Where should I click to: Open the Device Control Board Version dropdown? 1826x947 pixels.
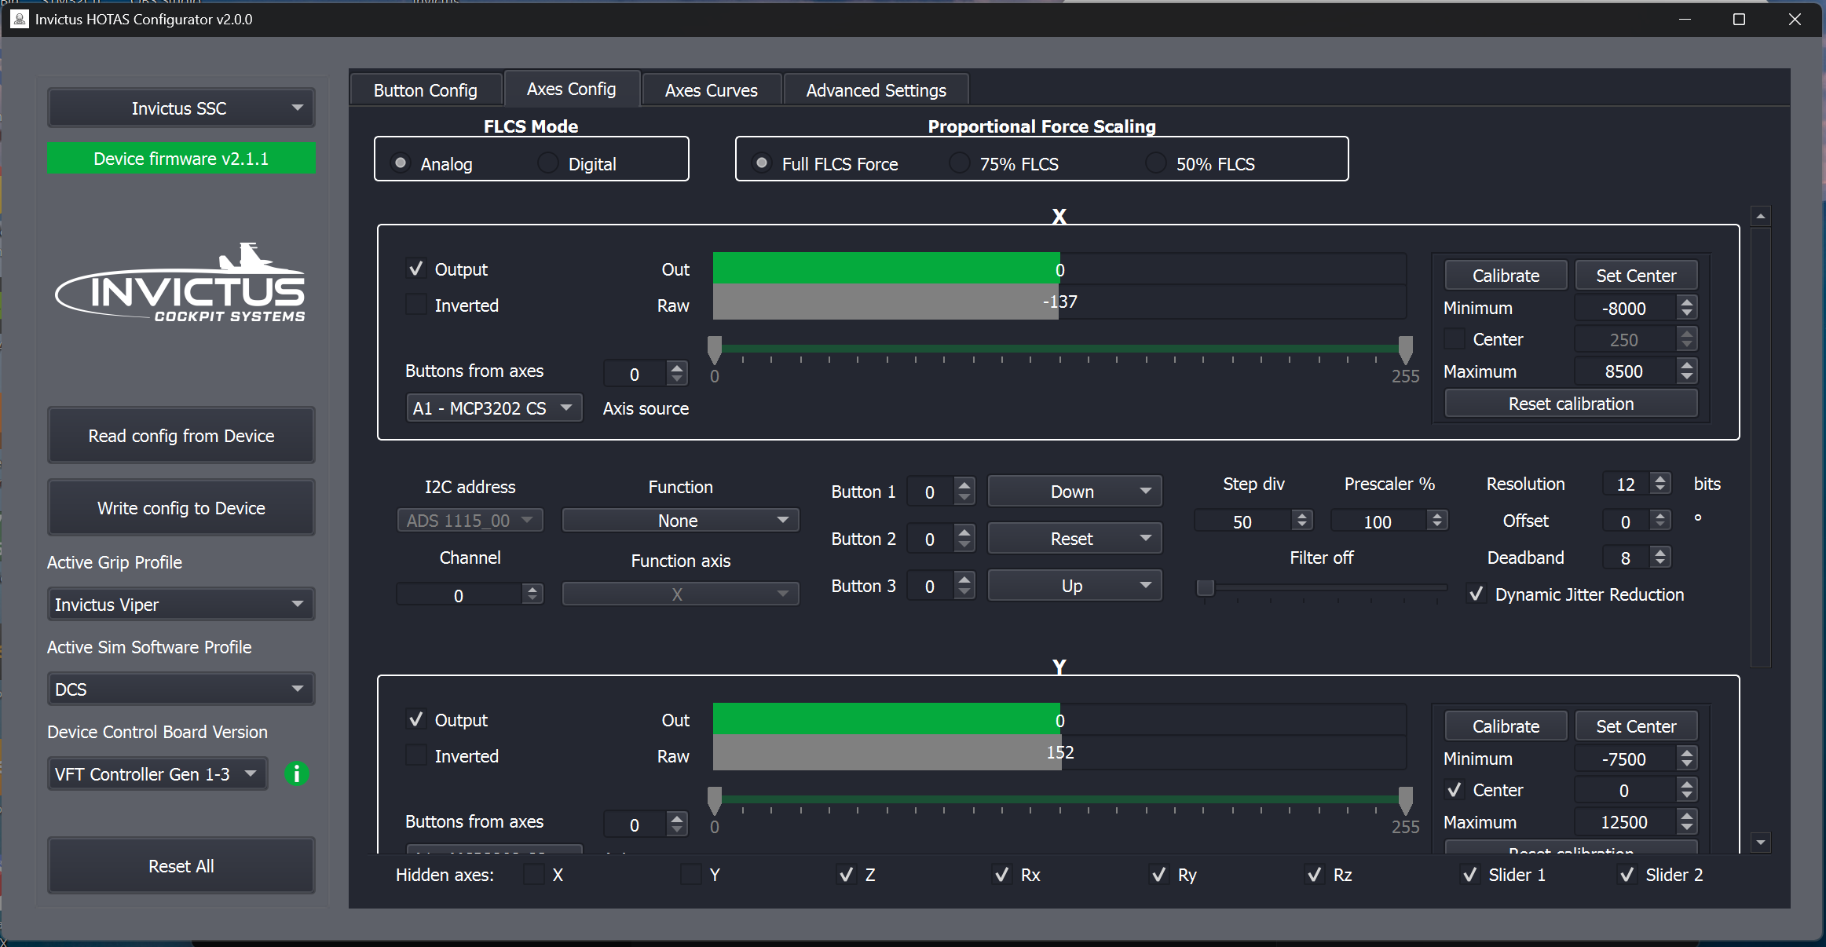[157, 774]
